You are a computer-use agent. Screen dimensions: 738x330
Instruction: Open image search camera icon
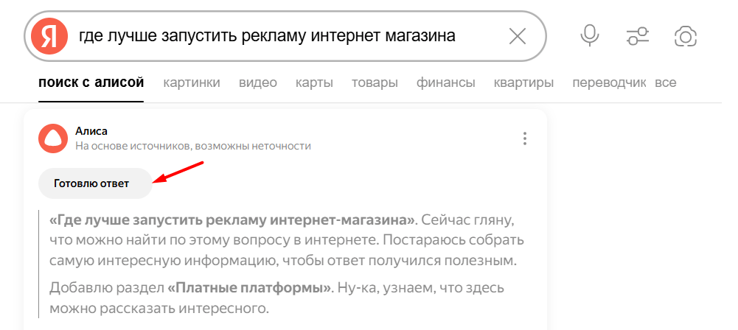(686, 36)
